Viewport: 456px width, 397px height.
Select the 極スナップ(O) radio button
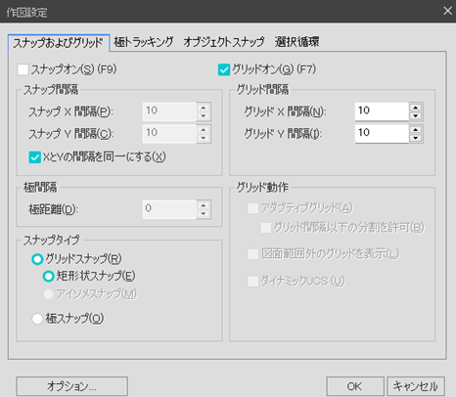(x=37, y=319)
